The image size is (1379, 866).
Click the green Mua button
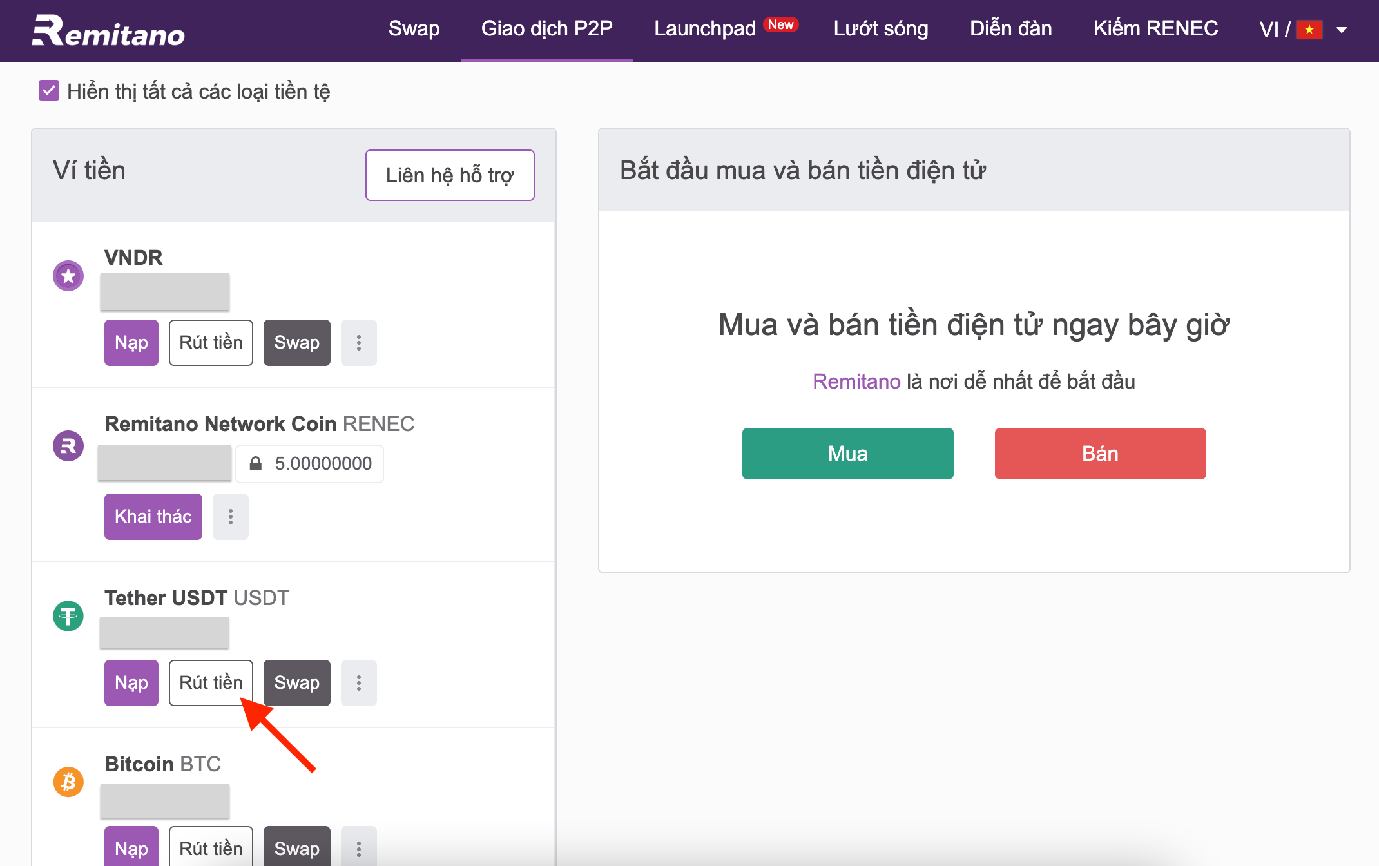[848, 454]
